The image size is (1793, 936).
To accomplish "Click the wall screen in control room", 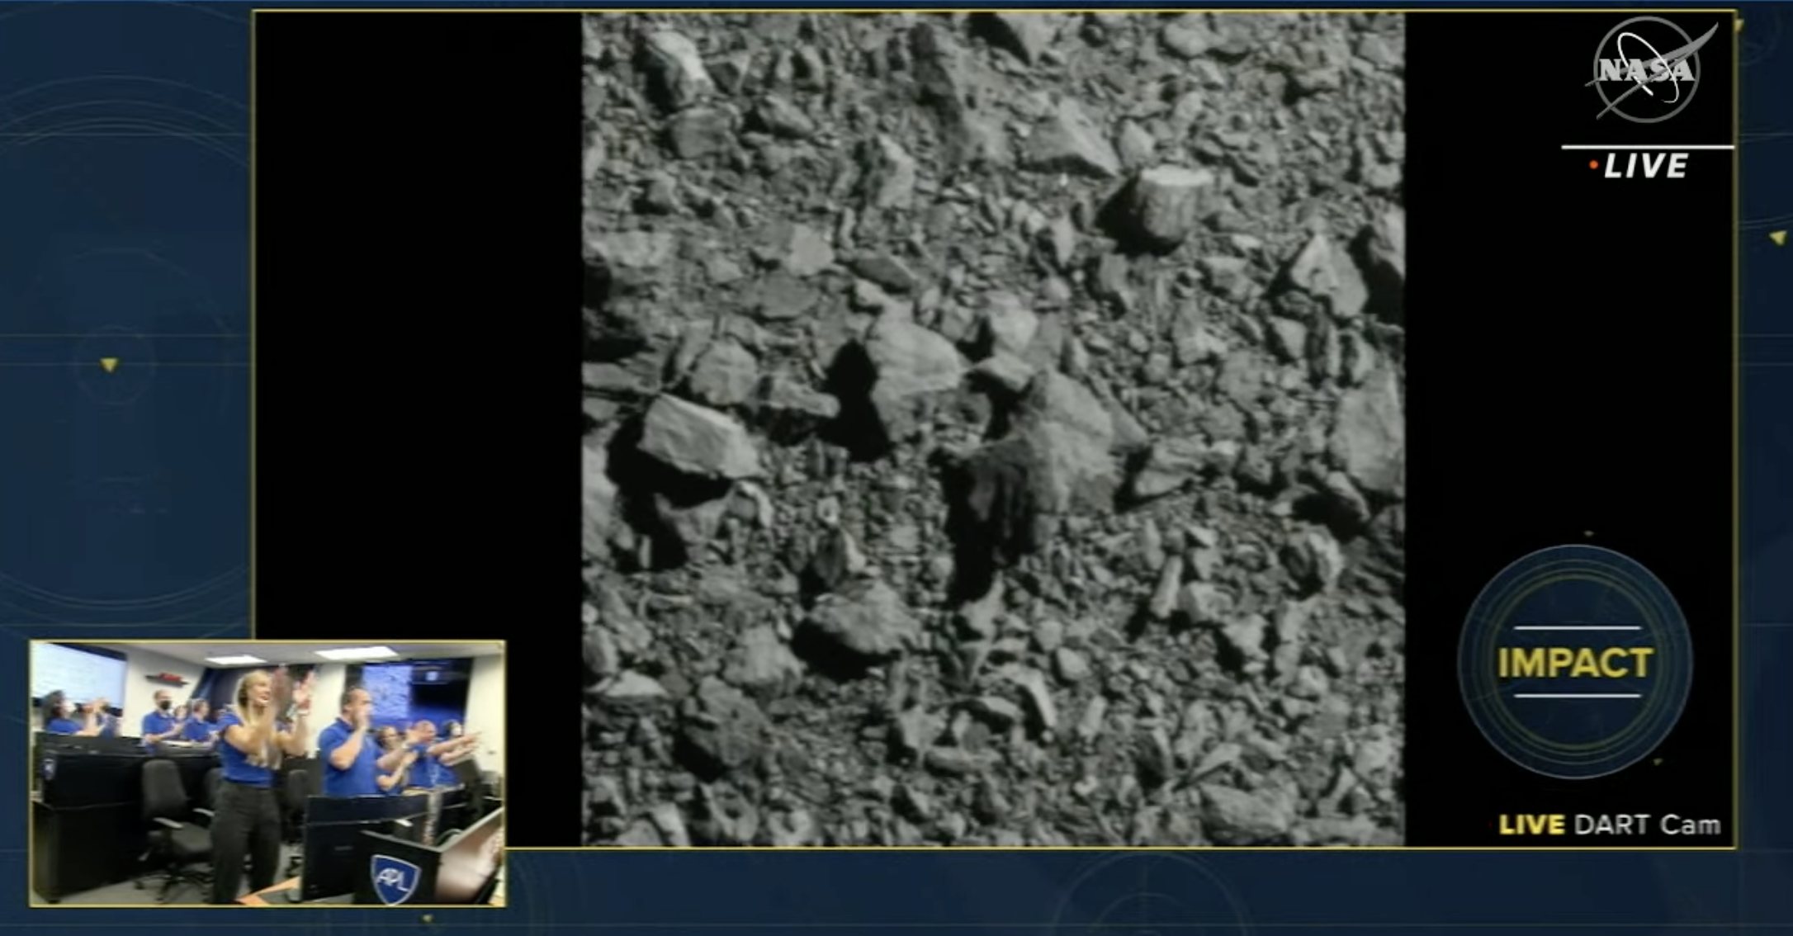I will [78, 673].
